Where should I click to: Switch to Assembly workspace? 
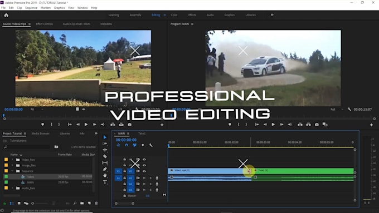click(135, 15)
